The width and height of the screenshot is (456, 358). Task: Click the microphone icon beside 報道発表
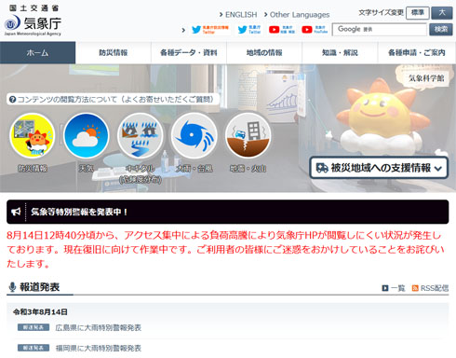pyautogui.click(x=12, y=287)
